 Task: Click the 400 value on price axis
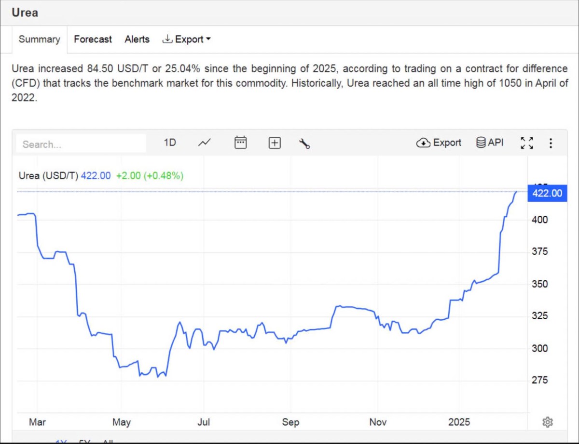pos(539,220)
